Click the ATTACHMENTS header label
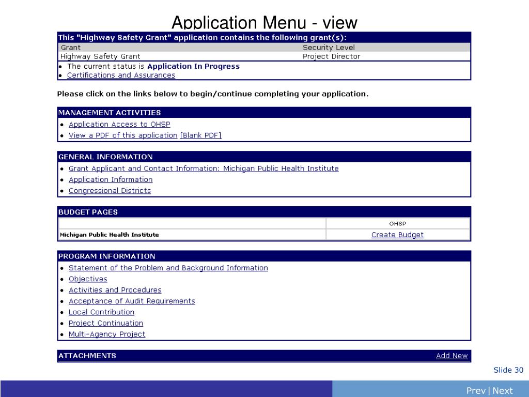The width and height of the screenshot is (529, 397). (87, 356)
